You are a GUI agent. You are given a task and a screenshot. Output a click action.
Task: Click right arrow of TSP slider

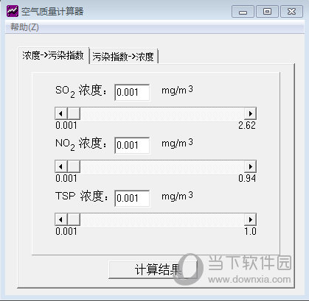coord(250,219)
